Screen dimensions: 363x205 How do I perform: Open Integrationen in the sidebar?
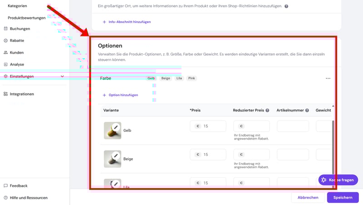point(22,94)
